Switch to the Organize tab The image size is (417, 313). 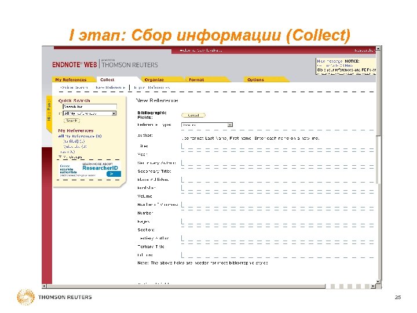pyautogui.click(x=154, y=79)
